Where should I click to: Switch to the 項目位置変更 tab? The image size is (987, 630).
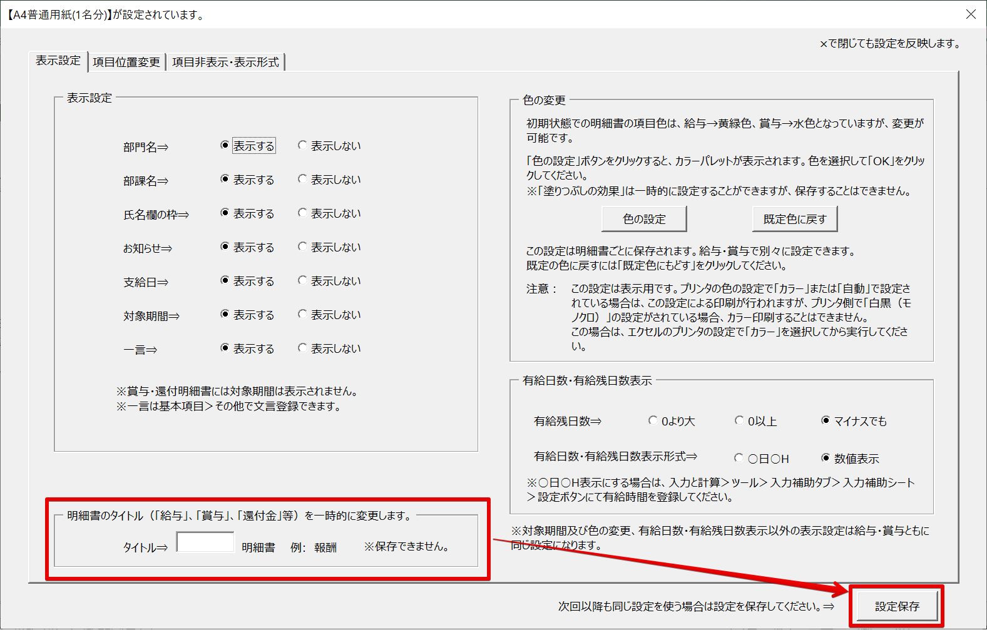click(x=126, y=62)
